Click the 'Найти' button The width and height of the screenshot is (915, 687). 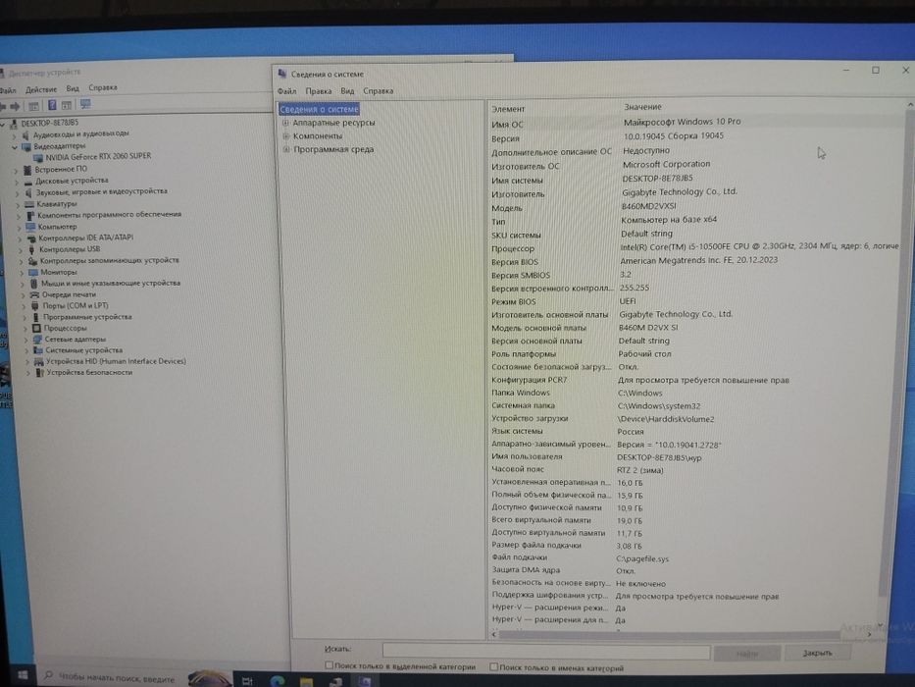point(747,653)
